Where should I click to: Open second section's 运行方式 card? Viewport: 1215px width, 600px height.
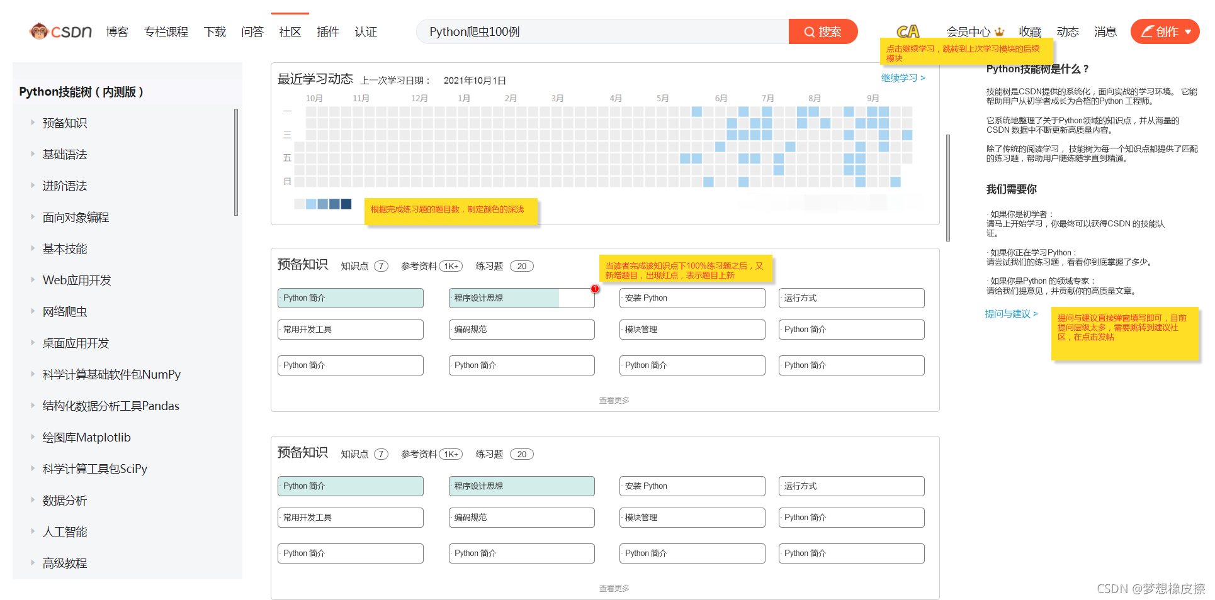(852, 486)
